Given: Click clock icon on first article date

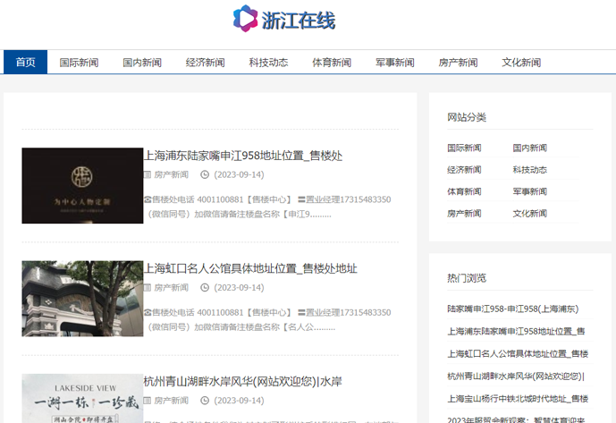Looking at the screenshot, I should (205, 175).
